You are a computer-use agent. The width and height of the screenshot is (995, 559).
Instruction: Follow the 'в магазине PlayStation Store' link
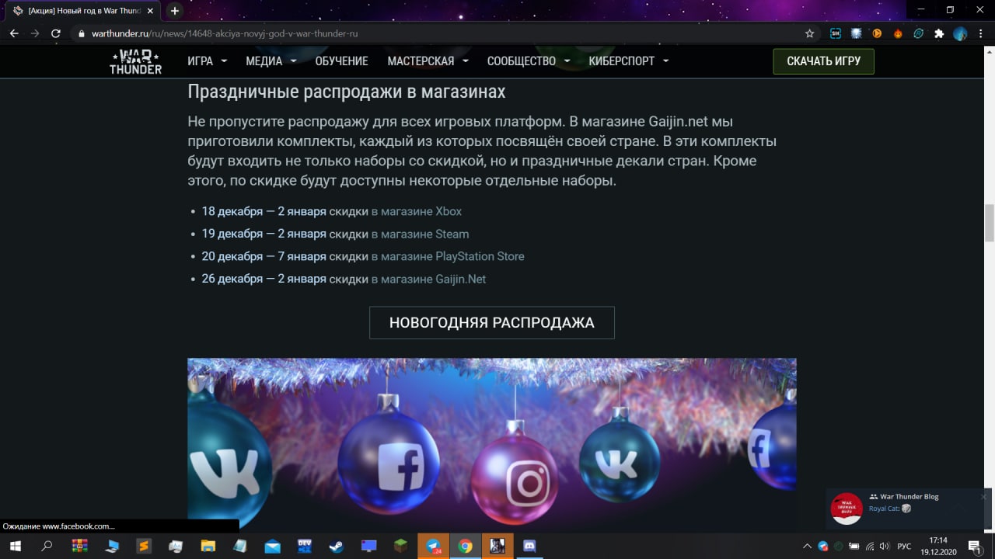pos(448,256)
